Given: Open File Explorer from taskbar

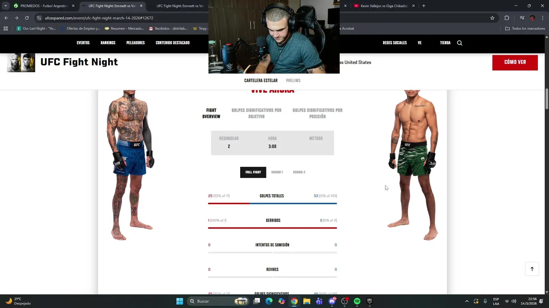Looking at the screenshot, I should 307,301.
